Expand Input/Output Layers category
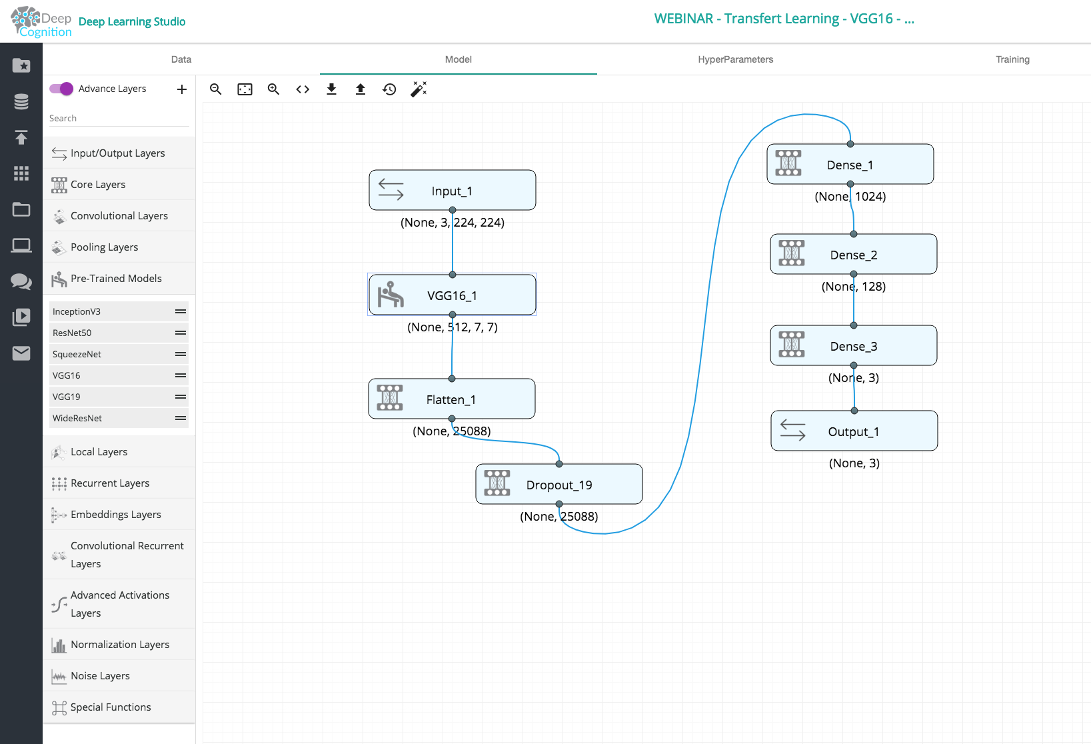The height and width of the screenshot is (744, 1091). tap(119, 153)
